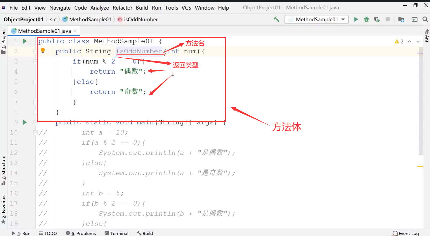430x236 pixels.
Task: Collapse the comment block fold at line 10
Action: click(x=35, y=132)
